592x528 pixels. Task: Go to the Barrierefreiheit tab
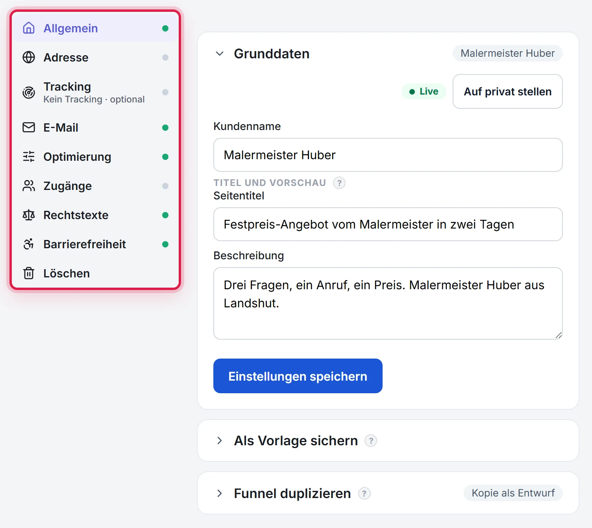coord(96,244)
